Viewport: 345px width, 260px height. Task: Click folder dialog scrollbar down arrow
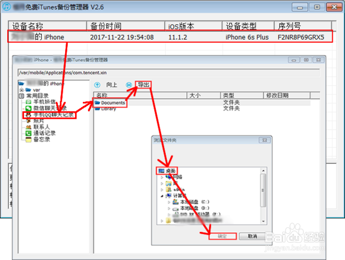tap(263, 221)
